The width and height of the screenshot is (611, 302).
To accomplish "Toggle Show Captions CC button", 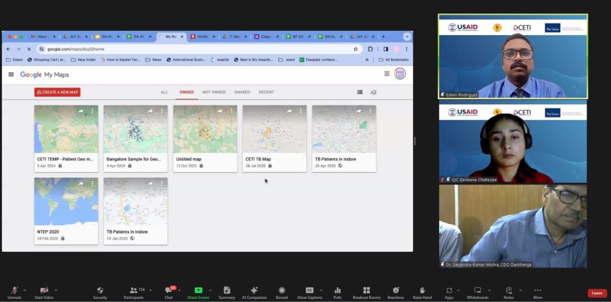I will (310, 290).
